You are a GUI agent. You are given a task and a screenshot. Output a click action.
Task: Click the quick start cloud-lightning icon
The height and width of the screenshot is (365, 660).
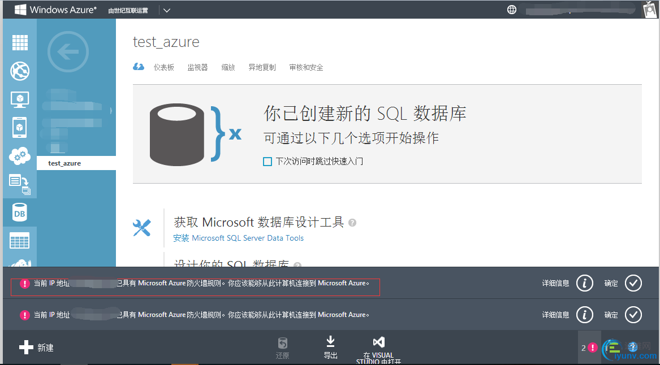click(x=139, y=67)
